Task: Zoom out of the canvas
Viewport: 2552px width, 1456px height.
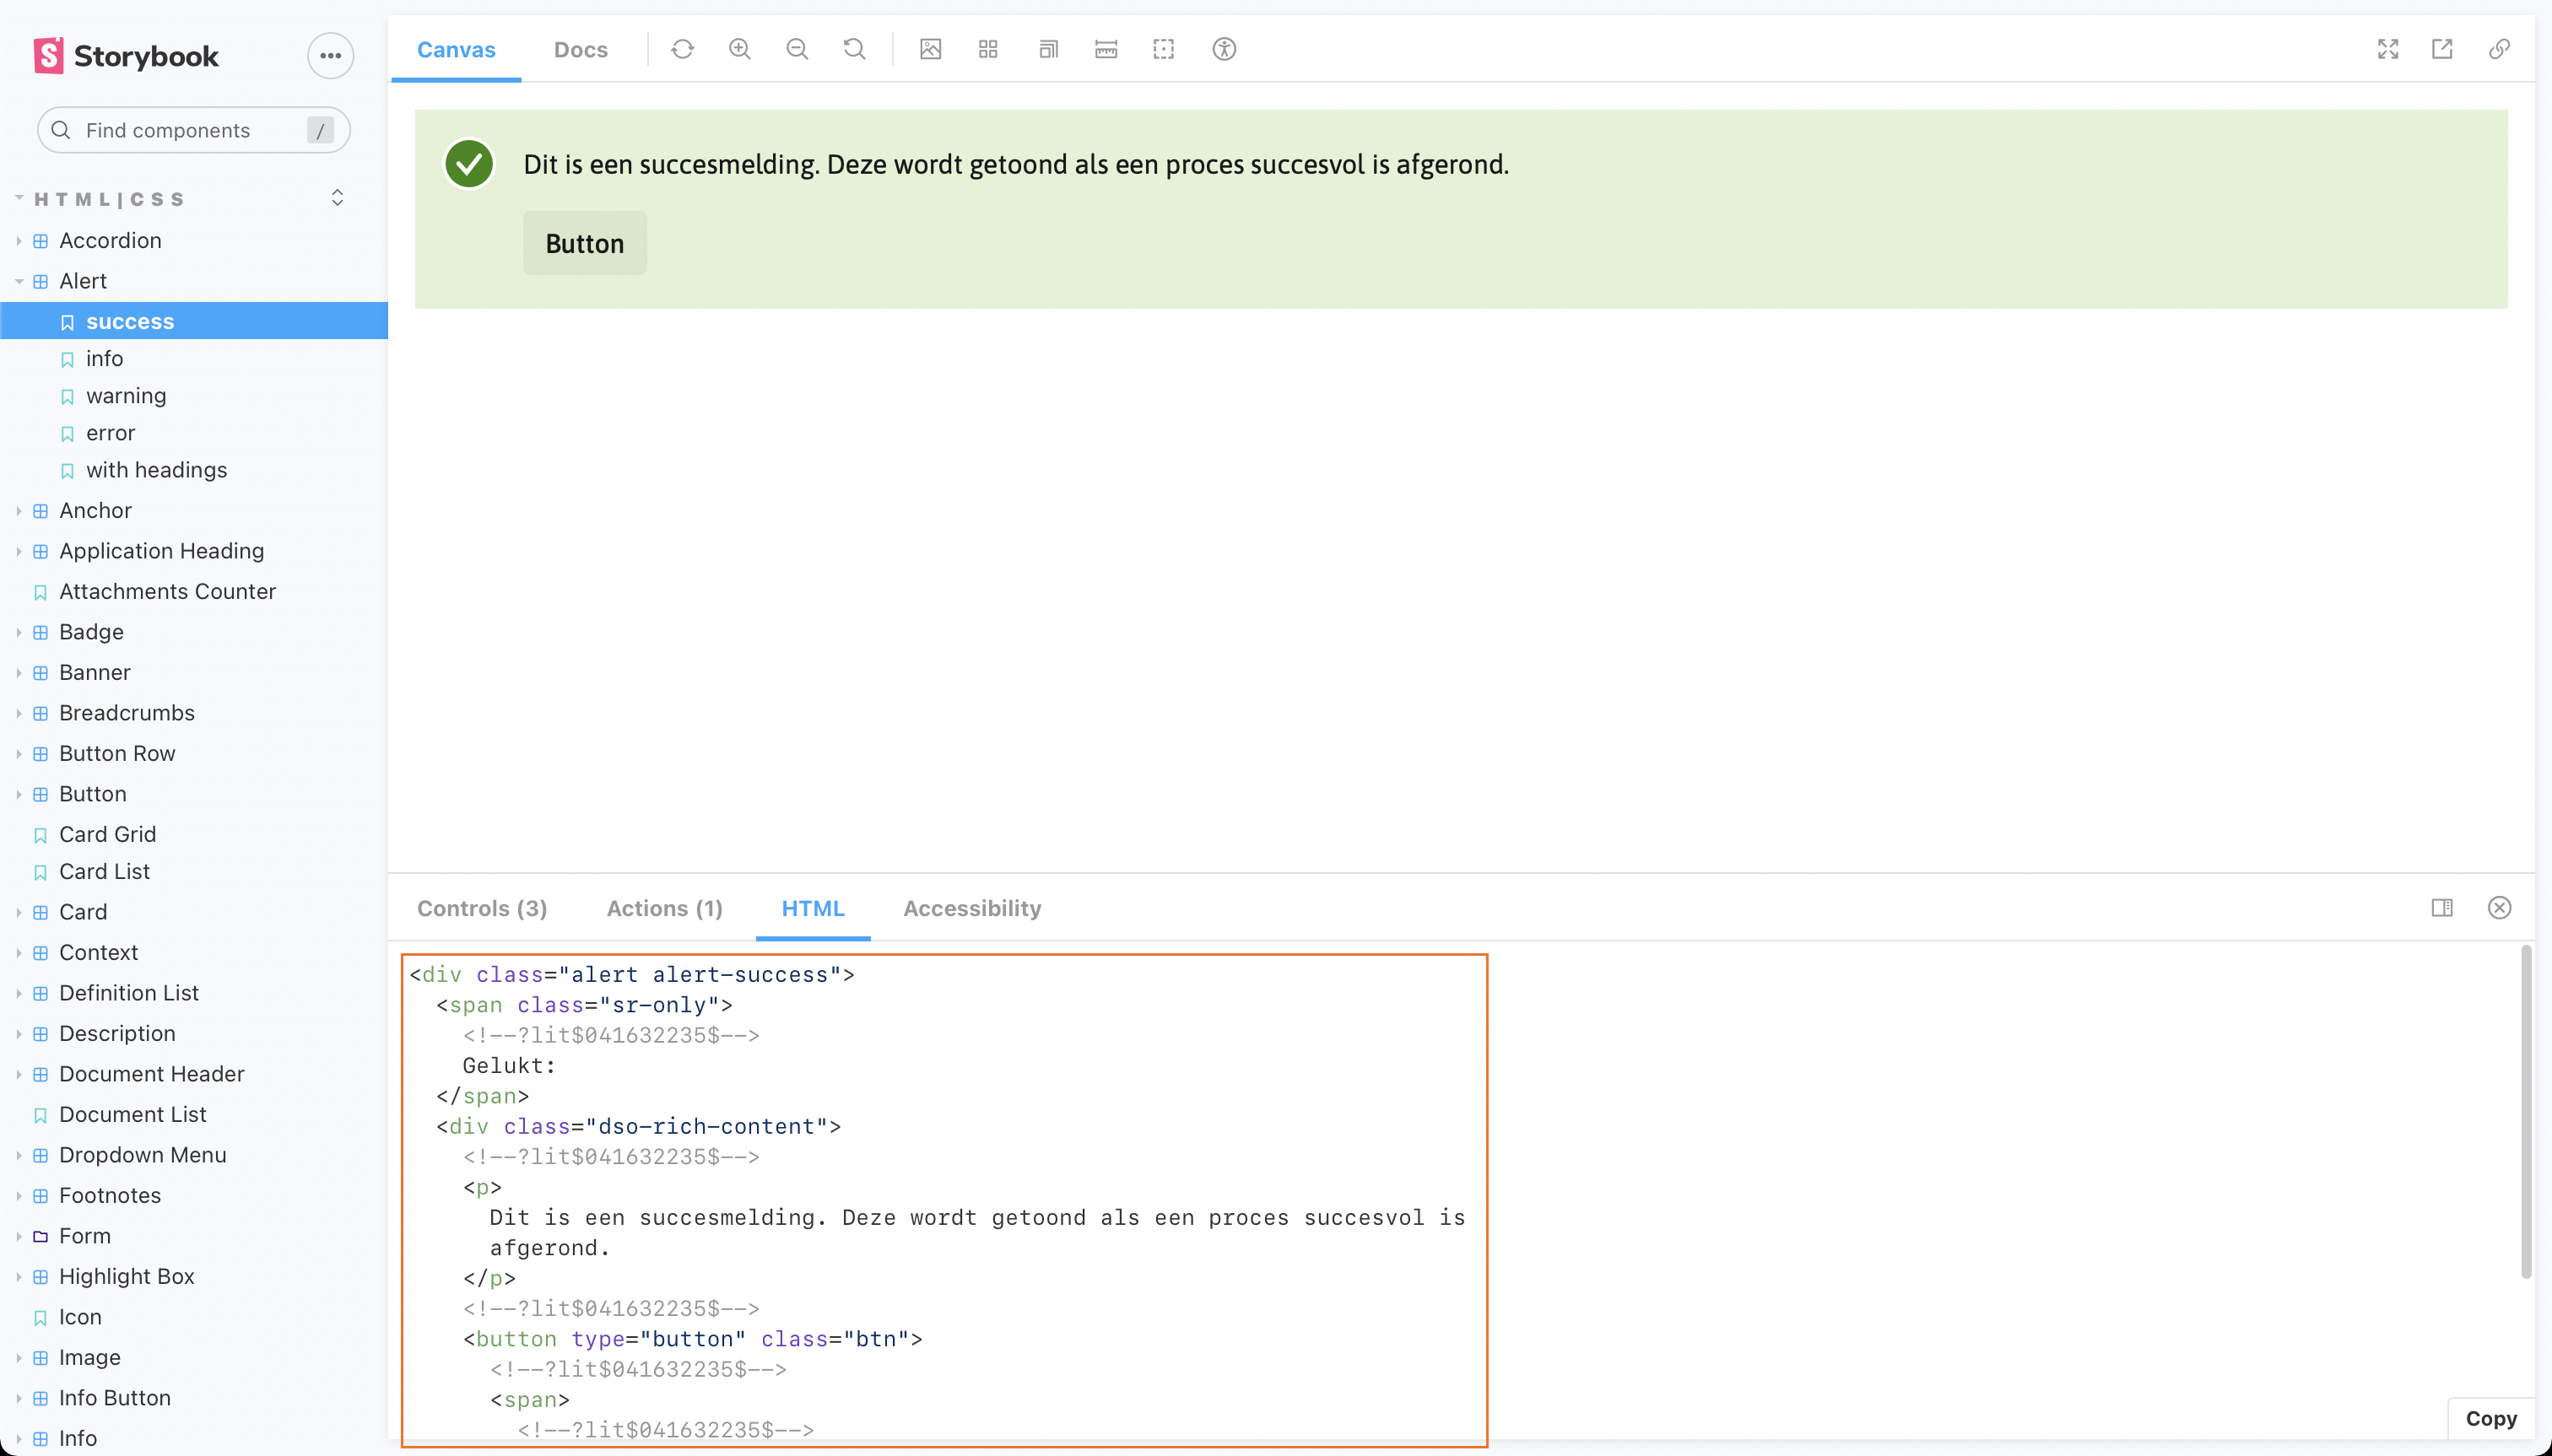Action: tap(797, 49)
